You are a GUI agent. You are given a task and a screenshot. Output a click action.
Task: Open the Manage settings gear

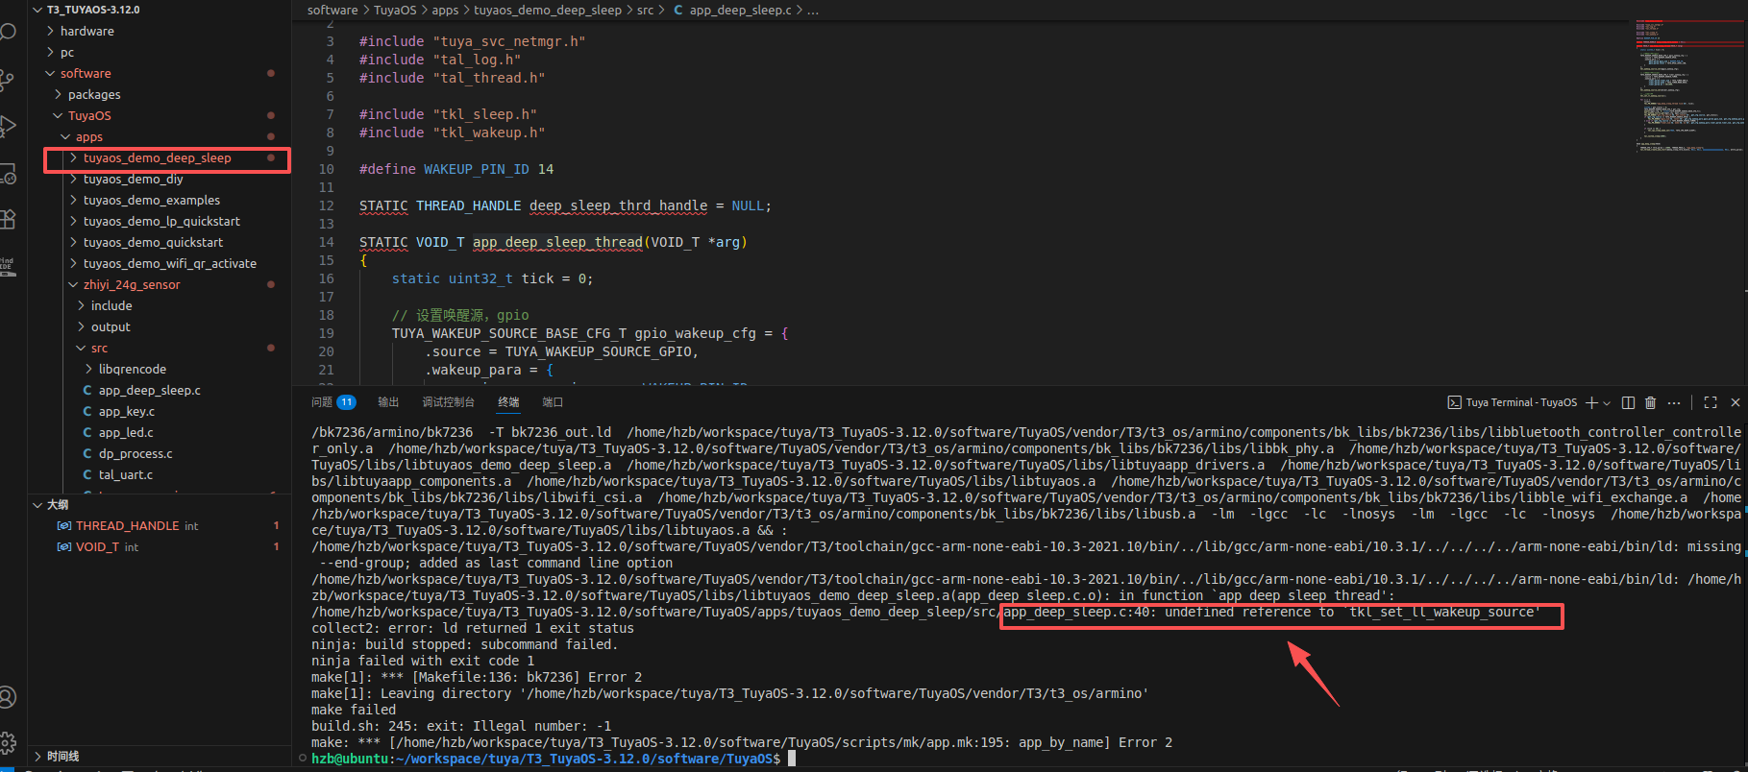pyautogui.click(x=8, y=742)
